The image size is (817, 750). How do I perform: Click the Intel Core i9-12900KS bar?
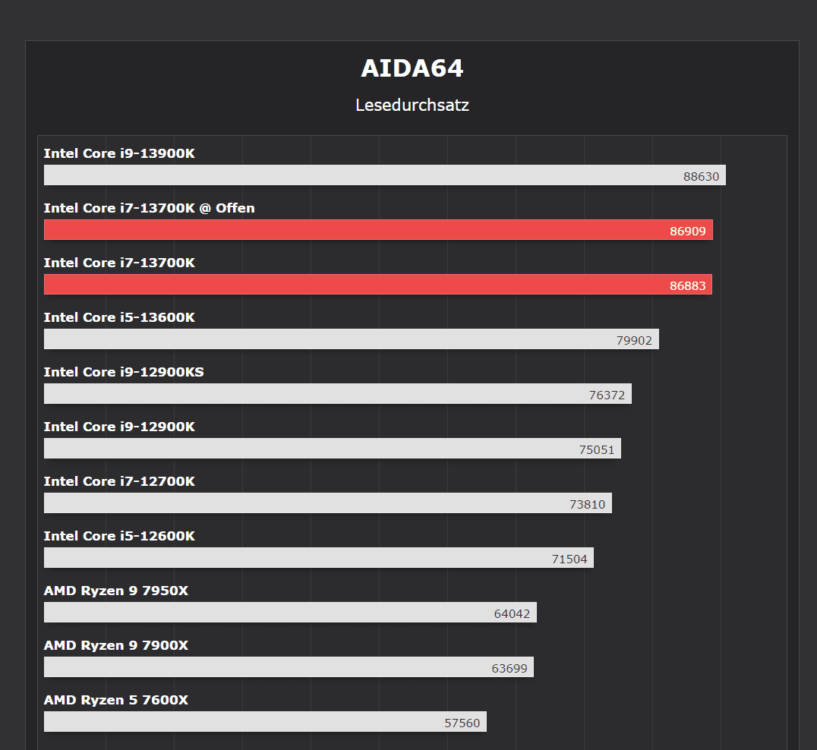[x=338, y=394]
